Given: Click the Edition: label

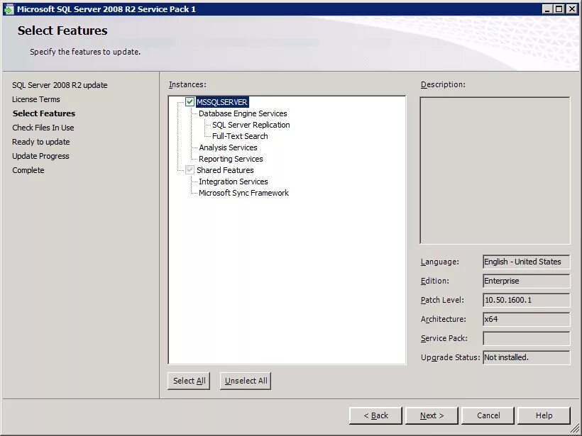Looking at the screenshot, I should click(435, 281).
